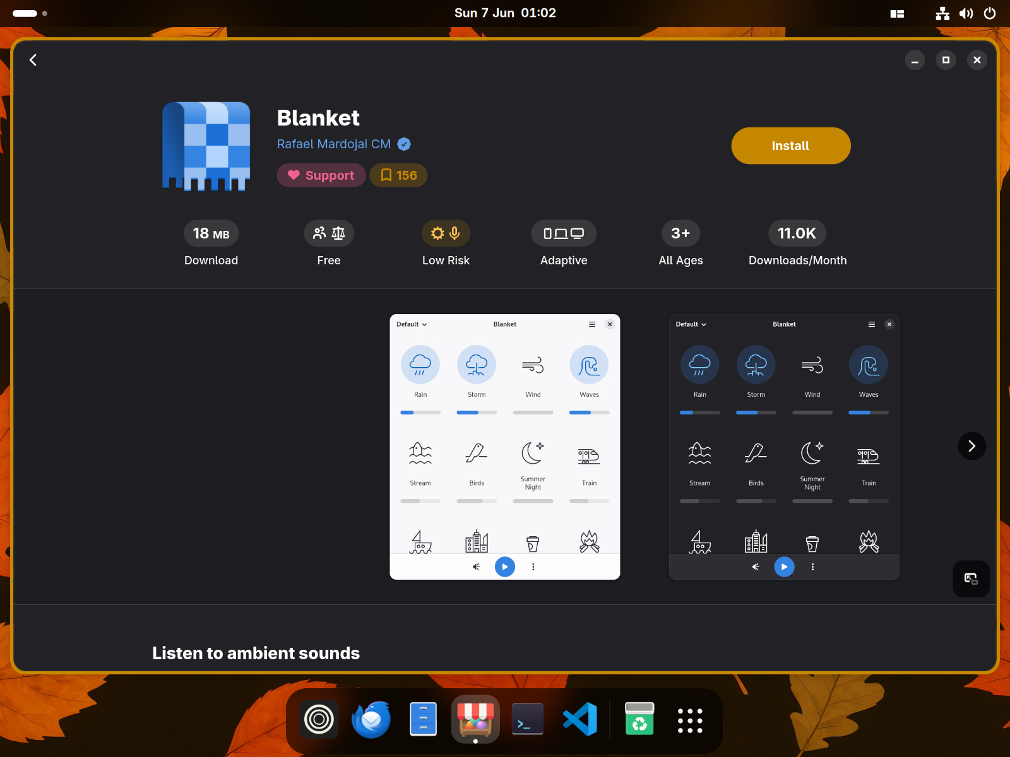The height and width of the screenshot is (757, 1010).
Task: Maximize the app store window
Action: pyautogui.click(x=946, y=60)
